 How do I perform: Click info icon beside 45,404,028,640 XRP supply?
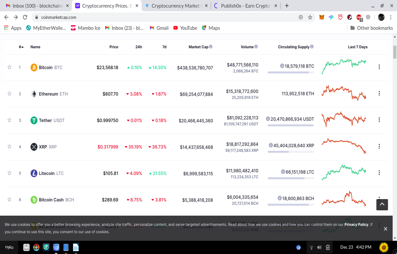click(271, 145)
